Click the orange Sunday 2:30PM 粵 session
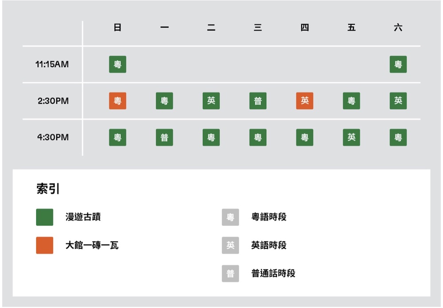The width and height of the screenshot is (443, 308). point(117,101)
